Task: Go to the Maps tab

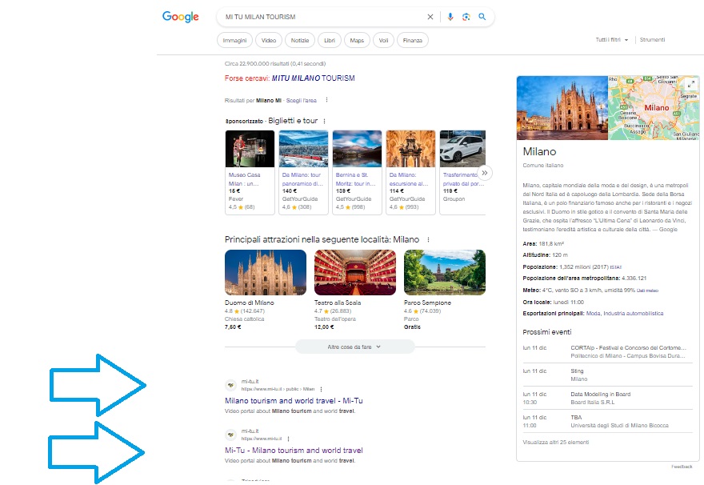Action: coord(357,40)
